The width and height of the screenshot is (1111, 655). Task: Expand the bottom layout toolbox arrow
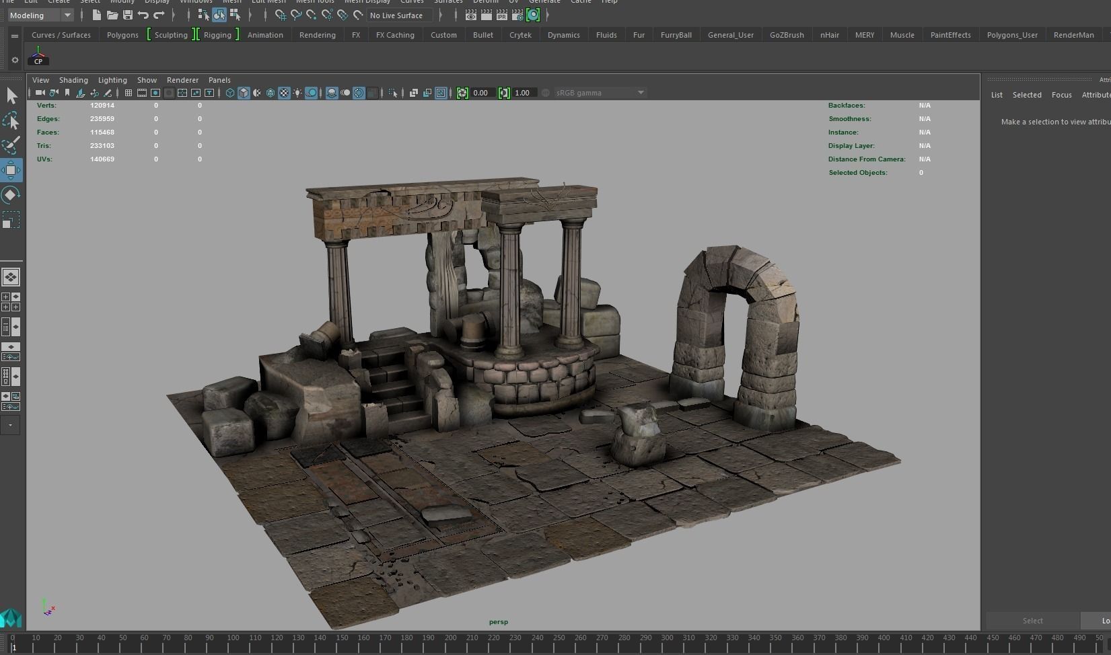click(10, 425)
